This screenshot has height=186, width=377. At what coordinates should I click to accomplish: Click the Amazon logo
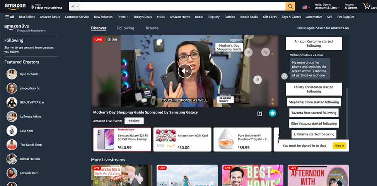coord(15,7)
